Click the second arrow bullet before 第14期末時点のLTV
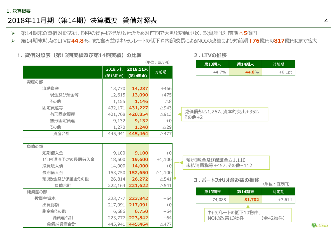Screen dimensions: 336x233 [x=13, y=41]
